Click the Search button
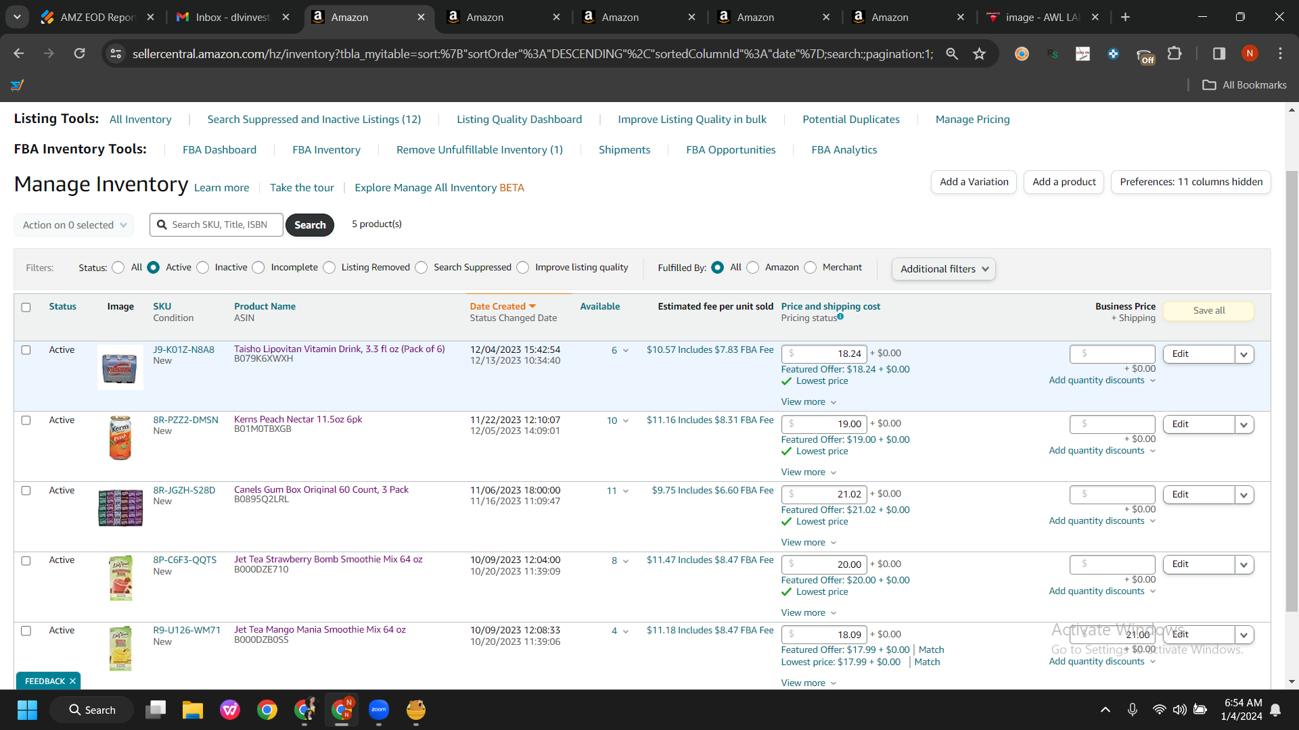This screenshot has width=1299, height=730. (x=310, y=225)
